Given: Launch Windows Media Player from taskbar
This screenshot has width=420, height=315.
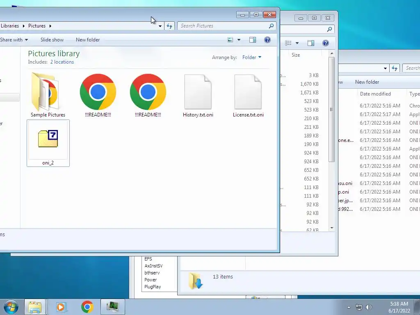Looking at the screenshot, I should (61, 307).
